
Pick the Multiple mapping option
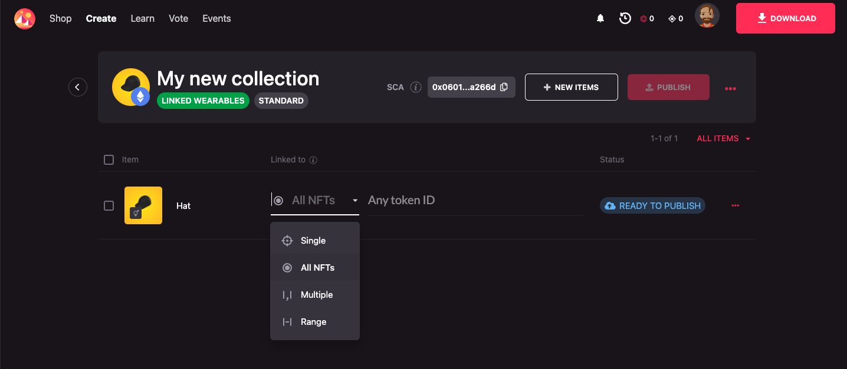[x=316, y=295]
